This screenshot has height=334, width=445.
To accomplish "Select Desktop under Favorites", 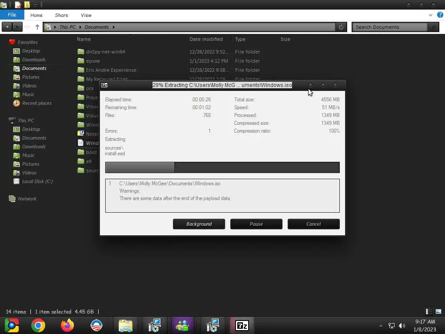I will (x=31, y=51).
